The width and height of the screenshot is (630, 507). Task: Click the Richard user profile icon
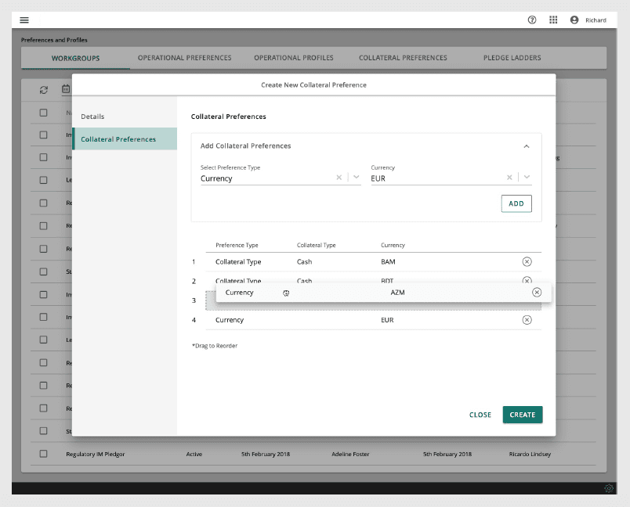[574, 20]
